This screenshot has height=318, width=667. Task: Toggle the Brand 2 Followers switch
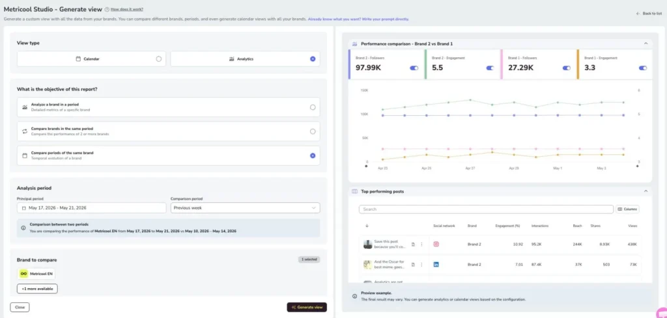pos(414,68)
